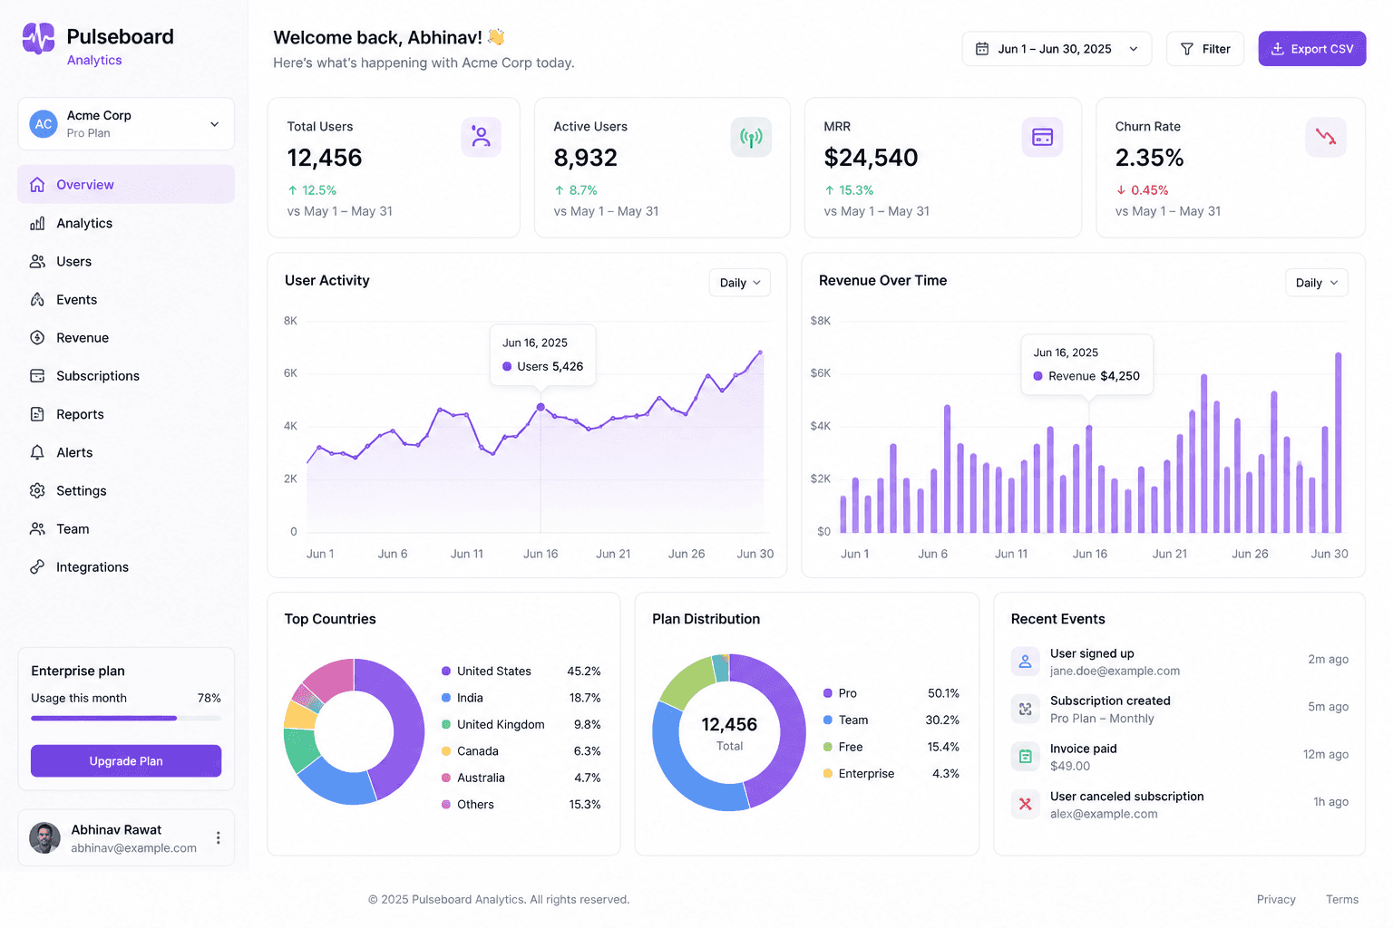Open the User Activity Daily dropdown

click(x=740, y=283)
